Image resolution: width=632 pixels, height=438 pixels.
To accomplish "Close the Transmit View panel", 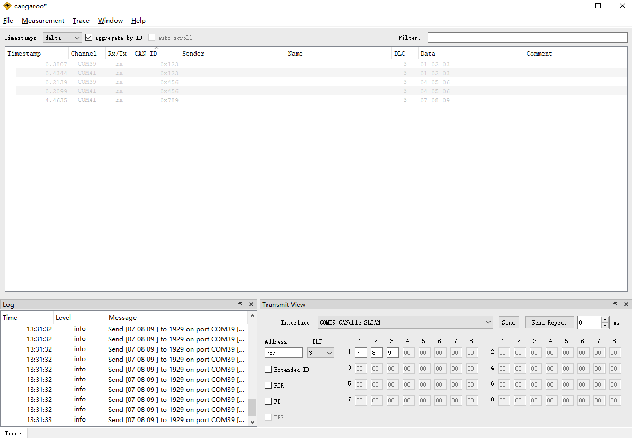I will coord(626,304).
